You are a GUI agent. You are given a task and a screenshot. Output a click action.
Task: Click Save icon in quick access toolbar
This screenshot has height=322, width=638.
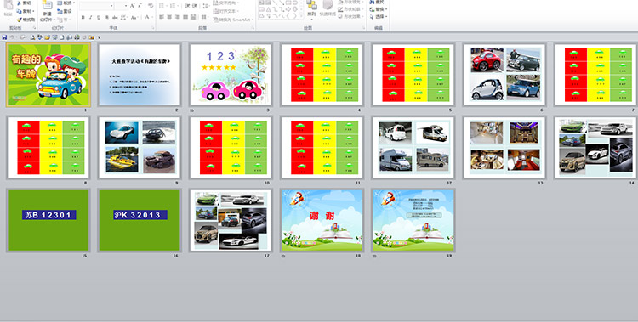point(4,37)
